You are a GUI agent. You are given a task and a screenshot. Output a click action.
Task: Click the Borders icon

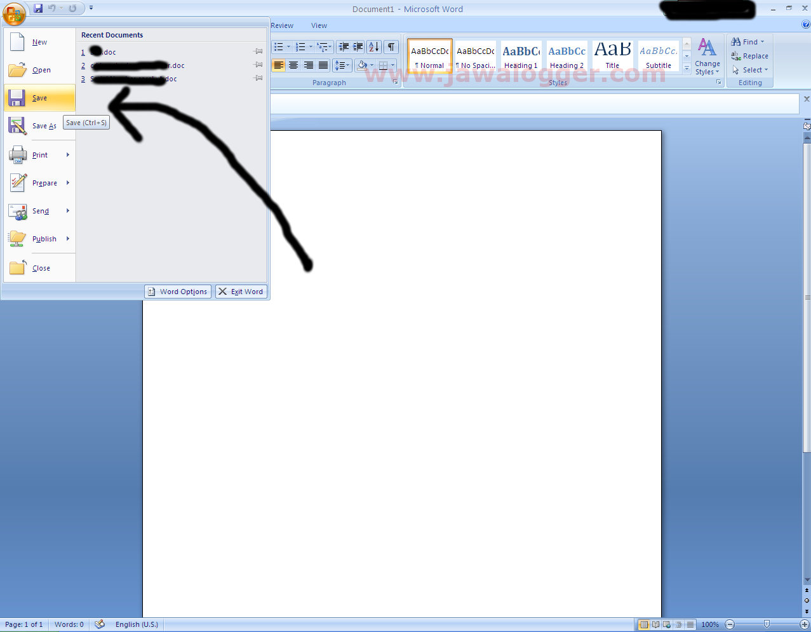(383, 65)
